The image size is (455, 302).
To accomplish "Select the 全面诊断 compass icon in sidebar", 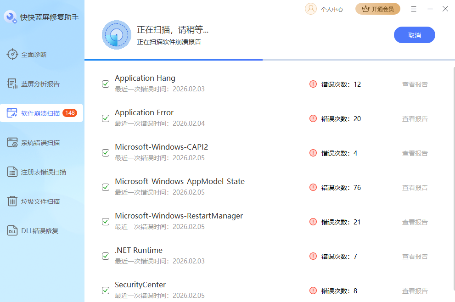I will click(13, 54).
